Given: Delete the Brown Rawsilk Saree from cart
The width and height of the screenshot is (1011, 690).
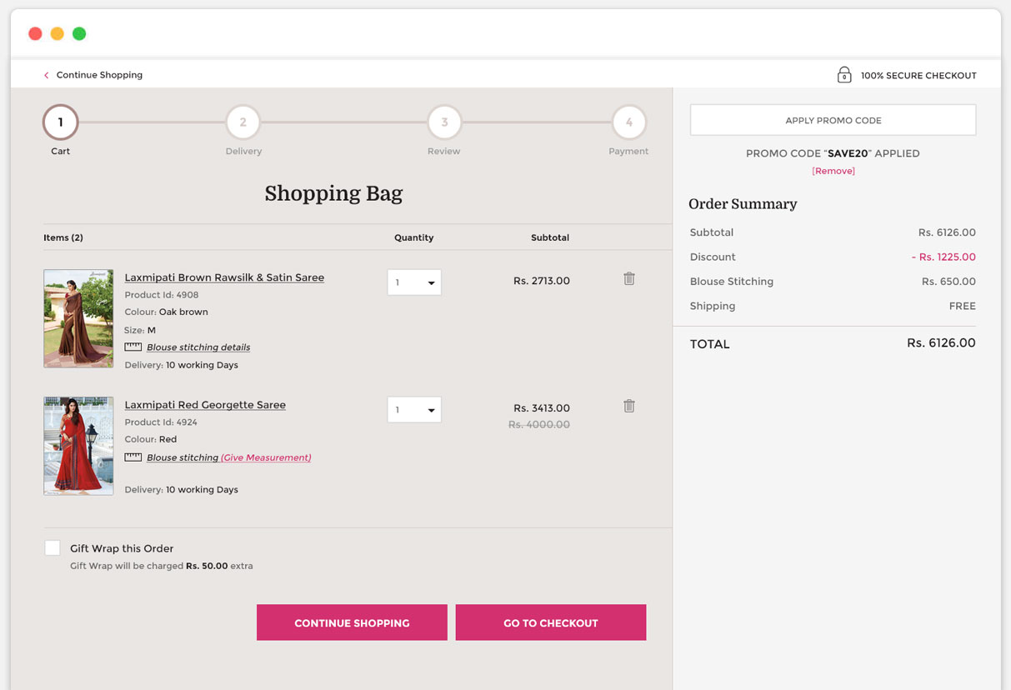Looking at the screenshot, I should coord(629,279).
